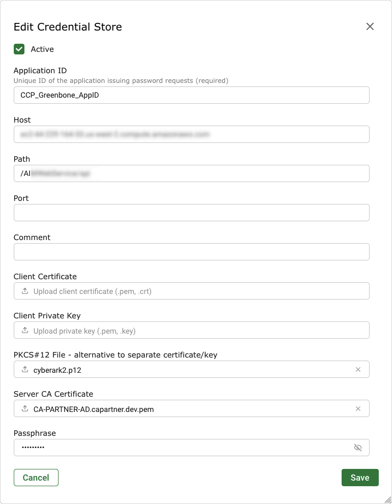The image size is (392, 504).
Task: Click the Save button
Action: click(359, 478)
